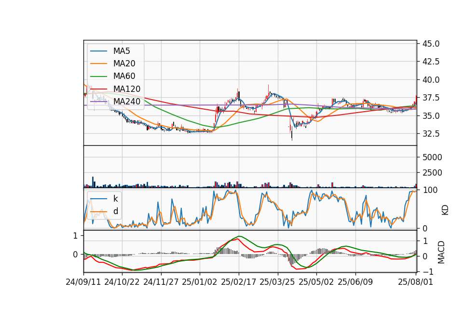463x332 pixels.
Task: Click the KD axis title
Action: pyautogui.click(x=445, y=210)
